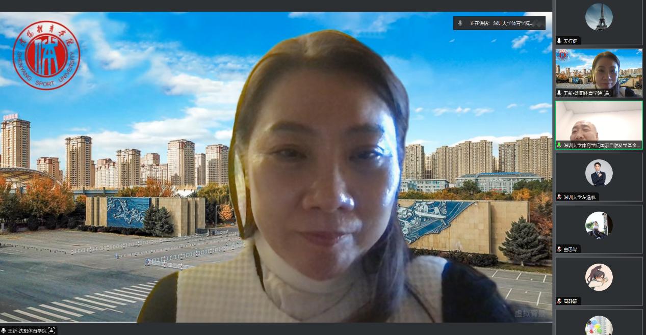
Task: Click the muted mic under the suit avatar
Action: (559, 197)
